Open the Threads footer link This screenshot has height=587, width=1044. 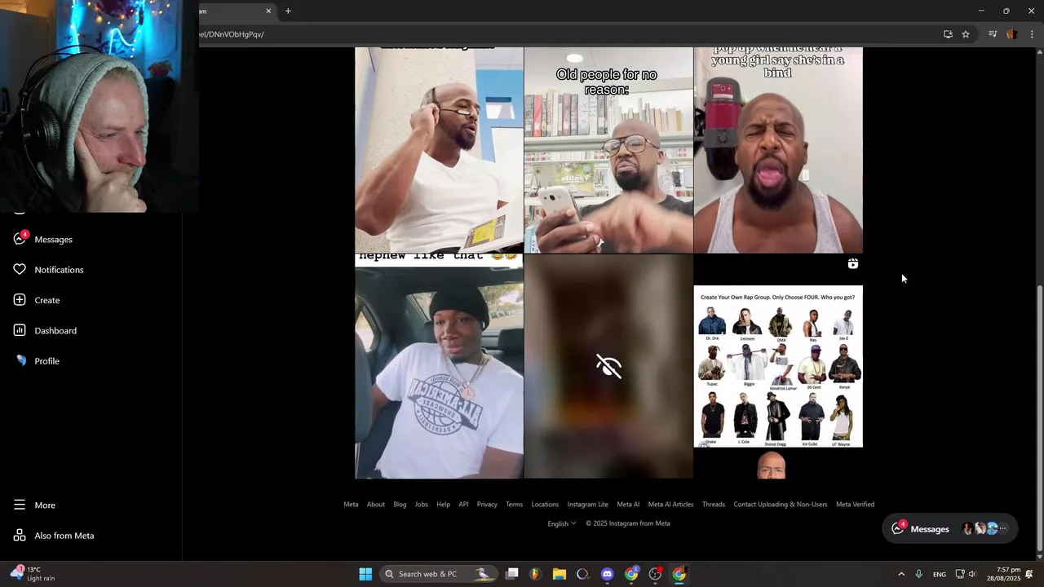click(x=714, y=504)
